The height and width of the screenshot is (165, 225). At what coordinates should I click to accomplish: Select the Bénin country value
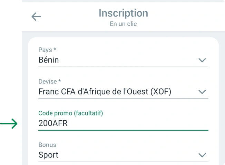[x=49, y=60]
